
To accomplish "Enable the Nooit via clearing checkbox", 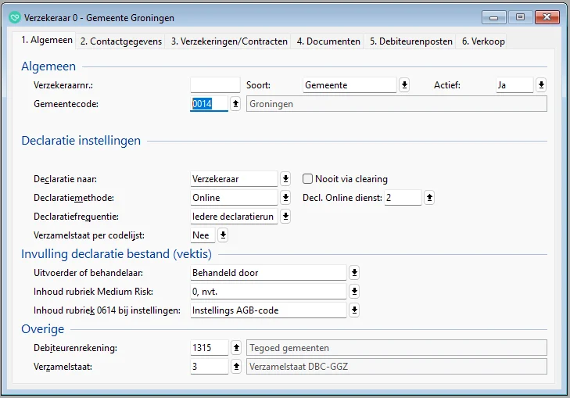I will (308, 179).
